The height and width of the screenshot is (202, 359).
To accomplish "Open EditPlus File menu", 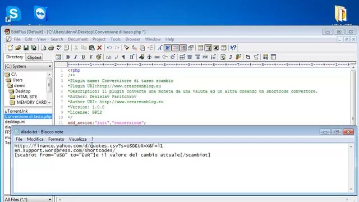I will [17, 39].
